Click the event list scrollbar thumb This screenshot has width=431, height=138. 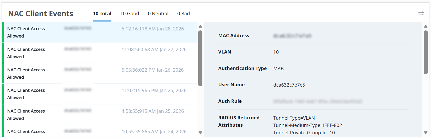click(200, 58)
